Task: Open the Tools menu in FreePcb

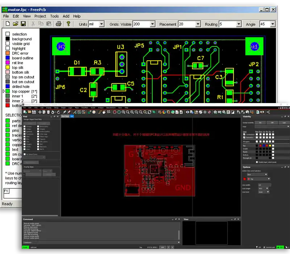Action: tap(54, 16)
